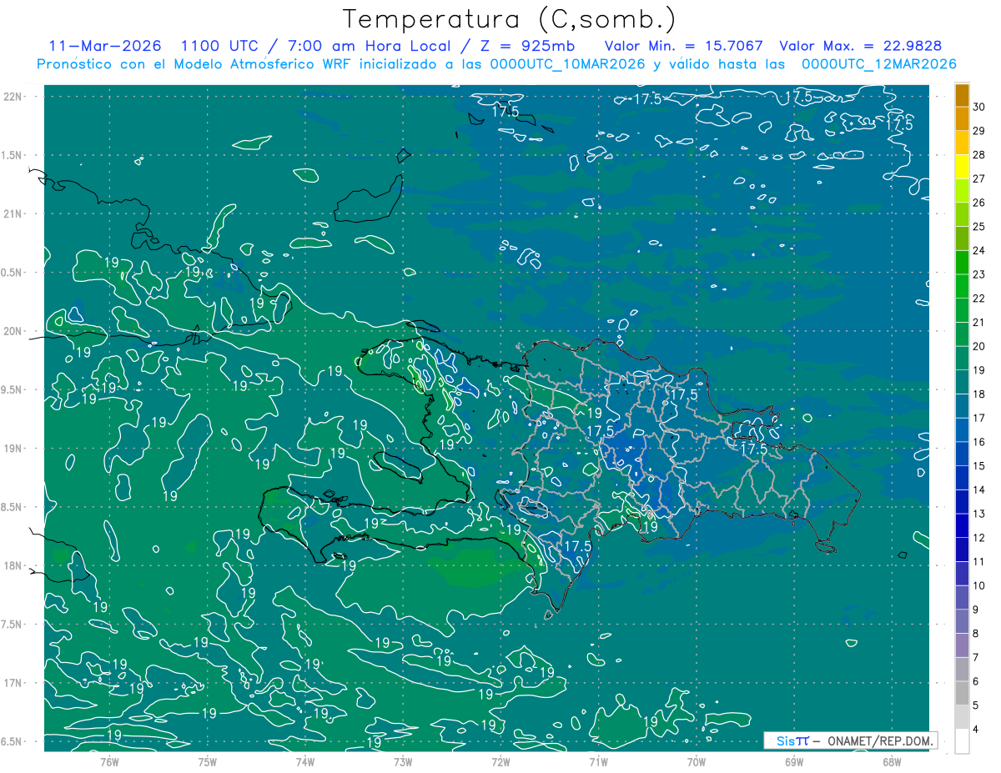Image resolution: width=1001 pixels, height=773 pixels.
Task: Click the title 'Temperatura (C,somb.)'
Action: pos(509,20)
